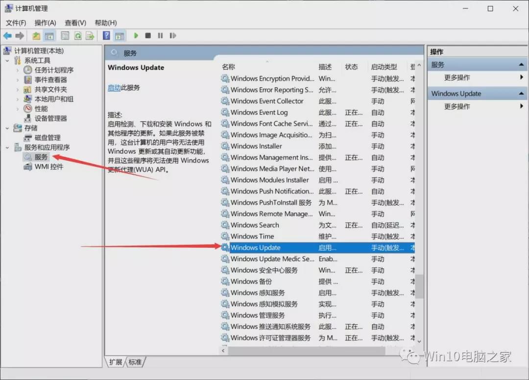The width and height of the screenshot is (529, 380).
Task: Toggle the action pane toolbar icon
Action: coord(120,36)
